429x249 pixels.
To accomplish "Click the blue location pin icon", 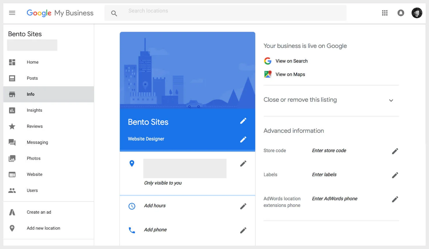I will click(x=132, y=164).
